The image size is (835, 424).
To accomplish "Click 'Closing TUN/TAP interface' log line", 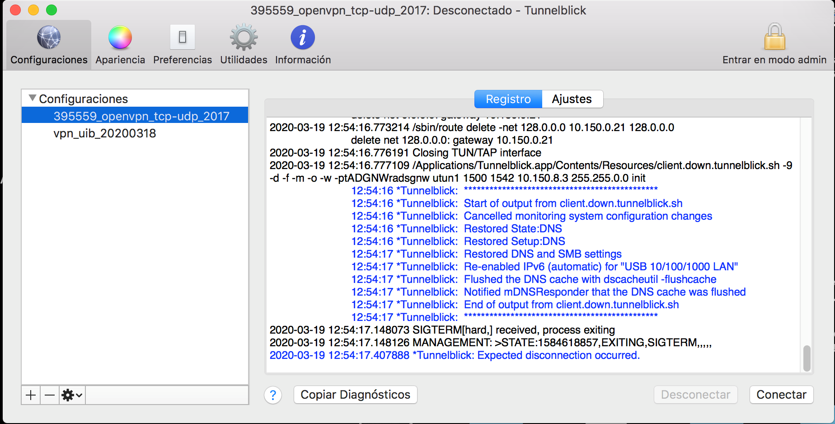I will point(405,153).
